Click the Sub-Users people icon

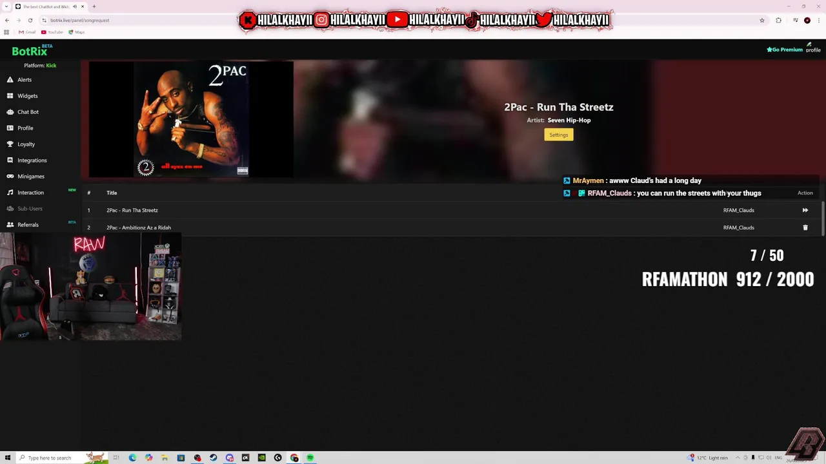(x=10, y=209)
